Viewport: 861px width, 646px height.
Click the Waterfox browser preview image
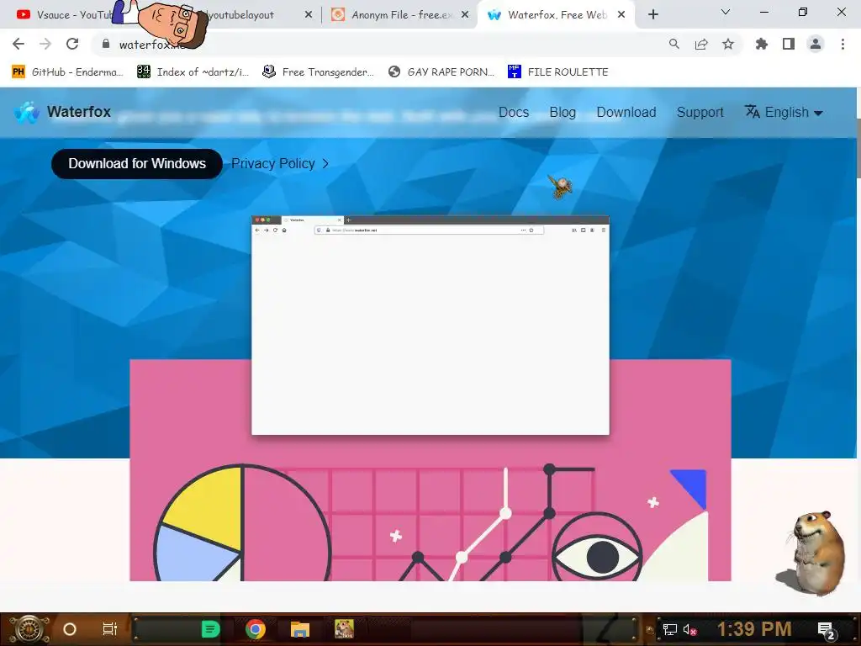coord(430,326)
